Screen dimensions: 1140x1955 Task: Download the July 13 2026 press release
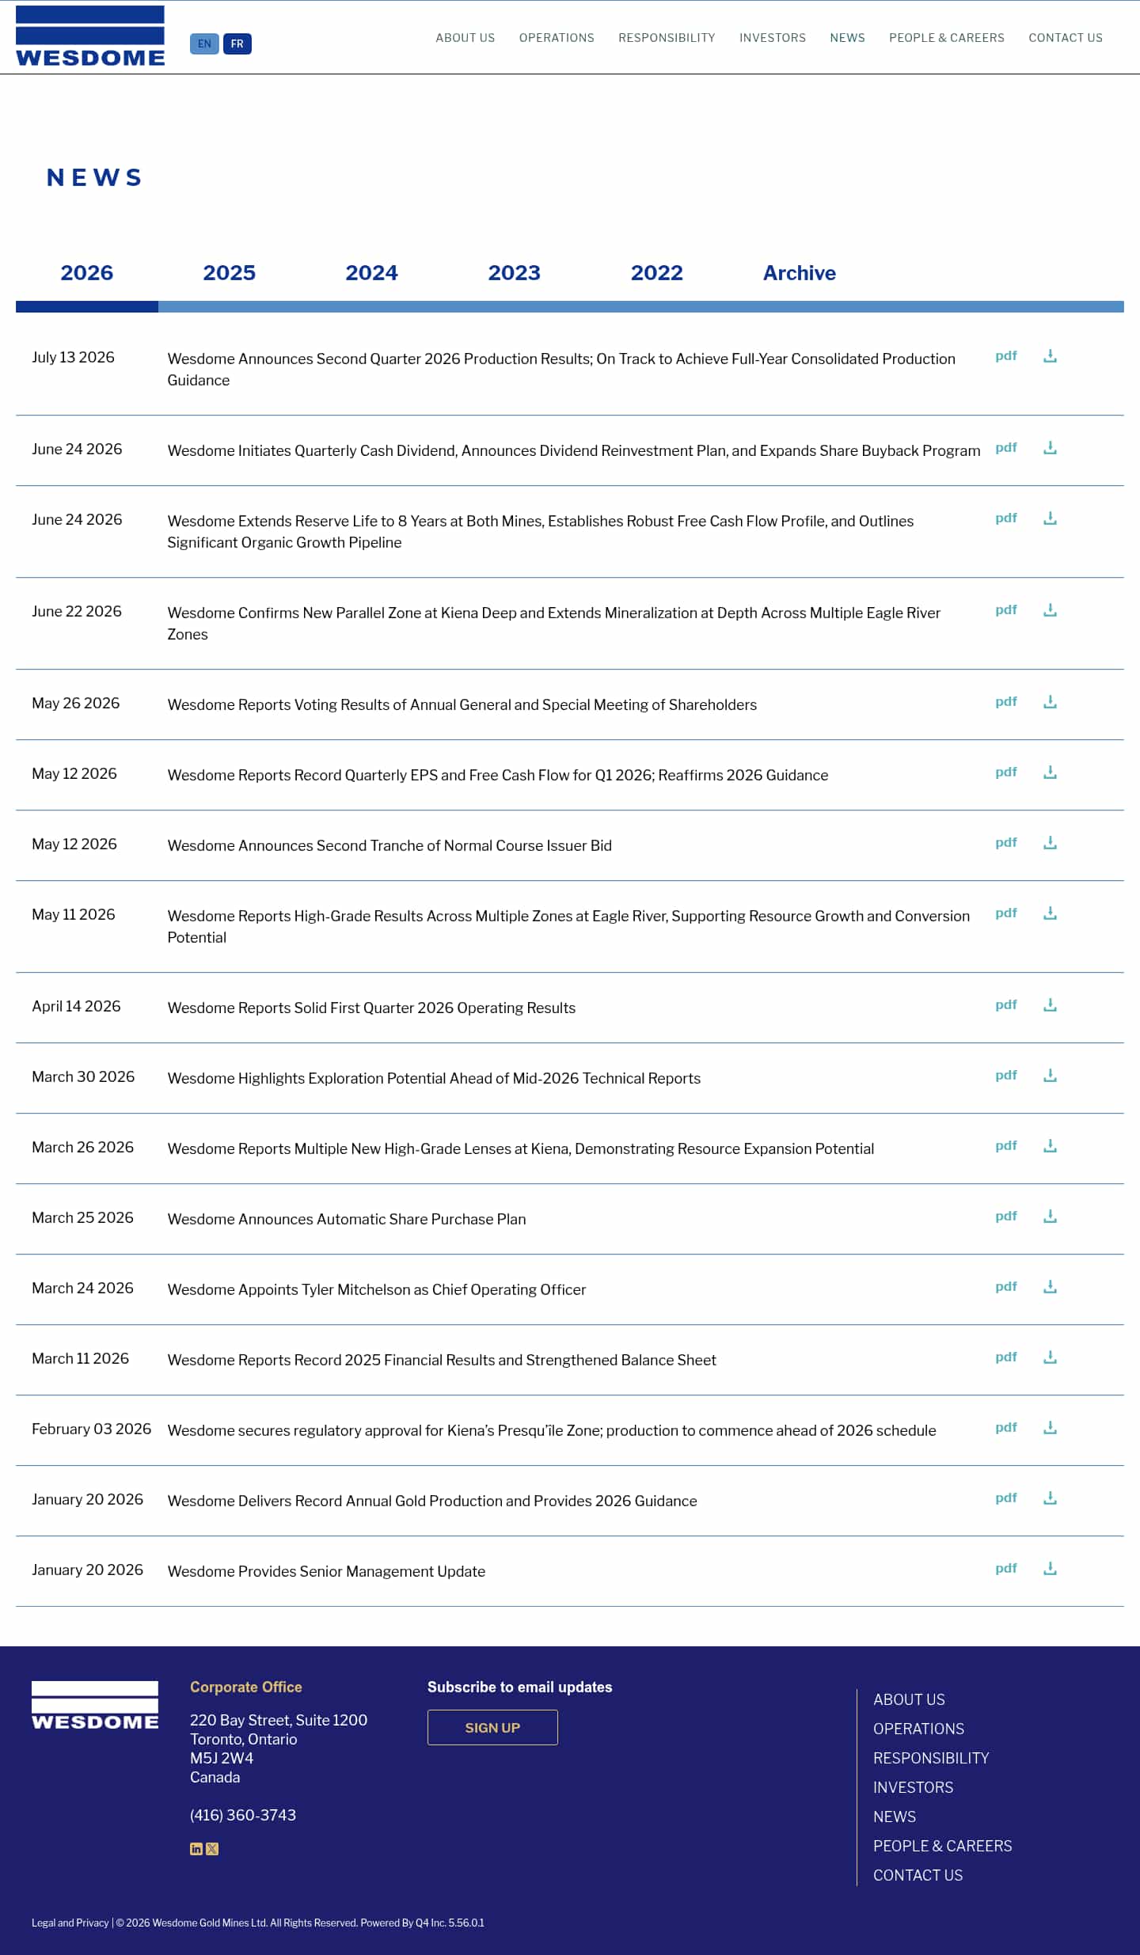(x=1050, y=356)
